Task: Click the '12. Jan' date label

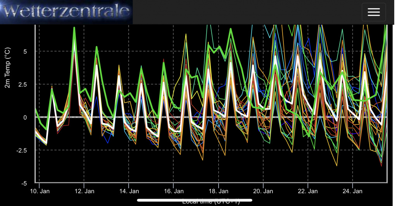Action: click(85, 191)
